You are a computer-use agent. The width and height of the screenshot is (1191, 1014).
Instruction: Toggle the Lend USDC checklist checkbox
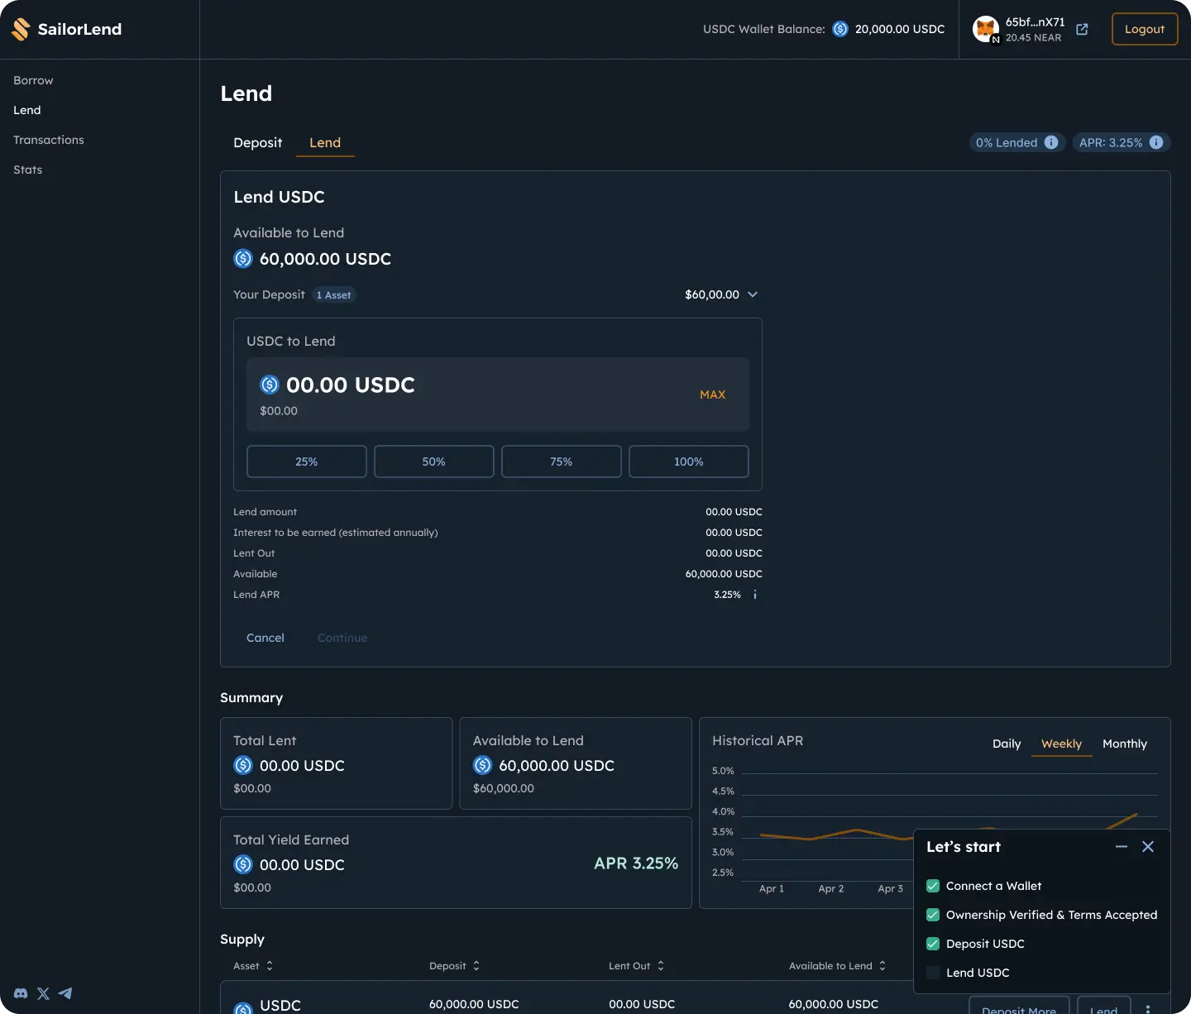coord(933,973)
